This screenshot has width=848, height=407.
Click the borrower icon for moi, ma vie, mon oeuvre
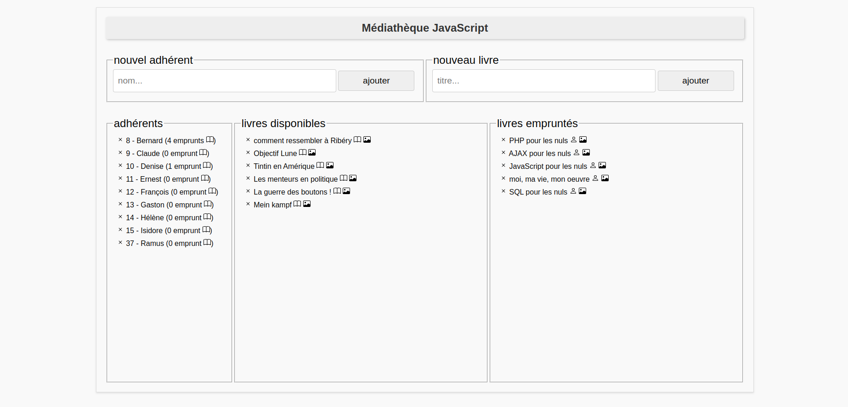coord(595,178)
